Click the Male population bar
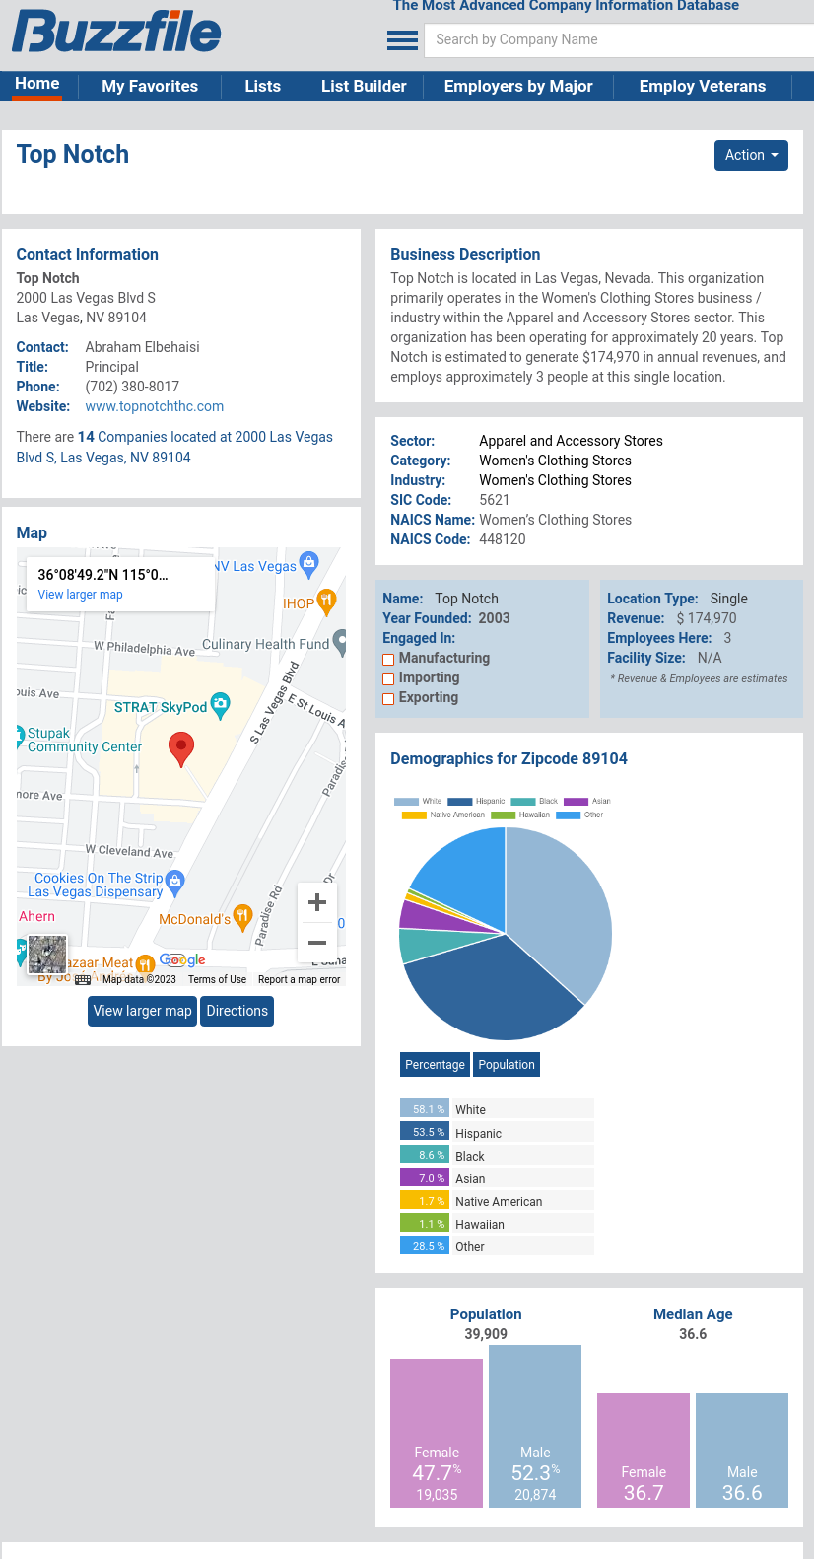Viewport: 814px width, 1559px height. [535, 1426]
